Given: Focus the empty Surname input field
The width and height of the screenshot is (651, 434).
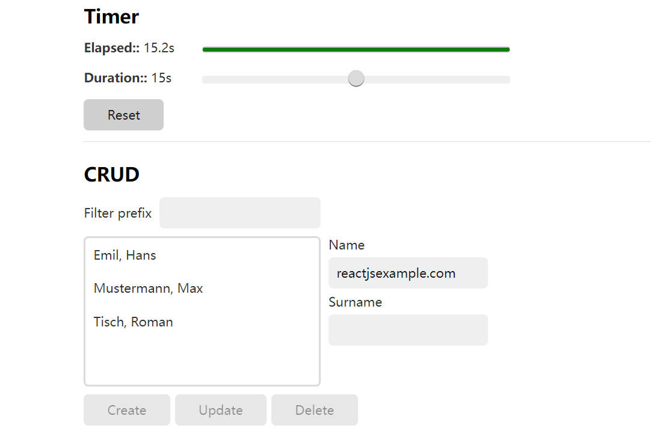Looking at the screenshot, I should (x=408, y=330).
